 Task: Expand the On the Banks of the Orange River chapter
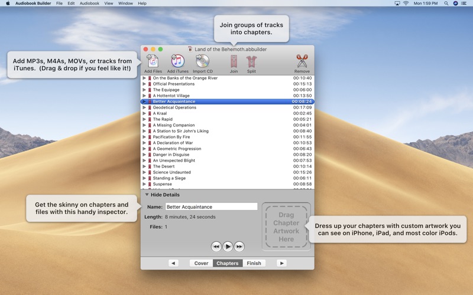(144, 78)
